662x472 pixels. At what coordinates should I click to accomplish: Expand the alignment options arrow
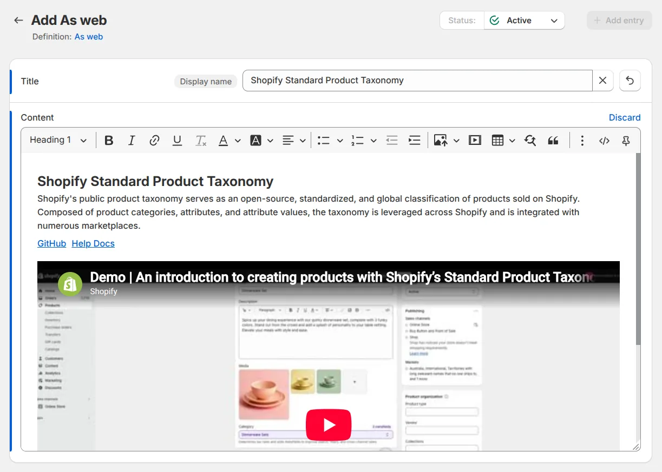303,141
